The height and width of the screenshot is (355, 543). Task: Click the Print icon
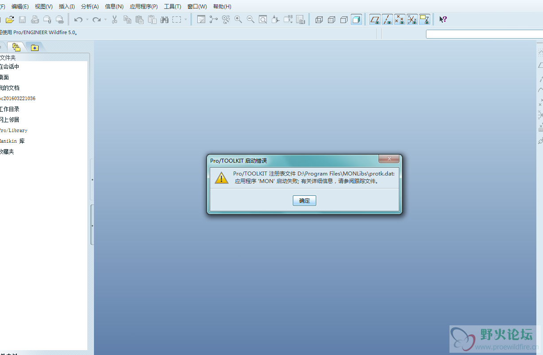pyautogui.click(x=35, y=20)
